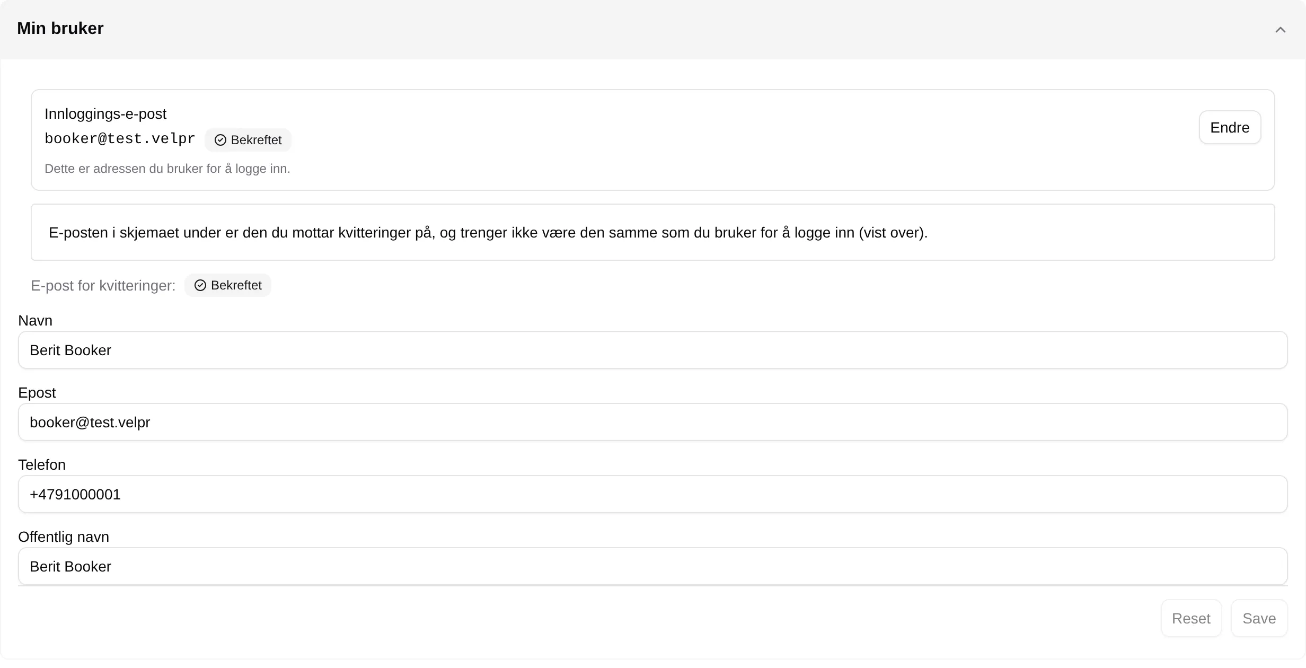Screen dimensions: 1306x668
Task: Click the Navn field label
Action: tap(35, 321)
